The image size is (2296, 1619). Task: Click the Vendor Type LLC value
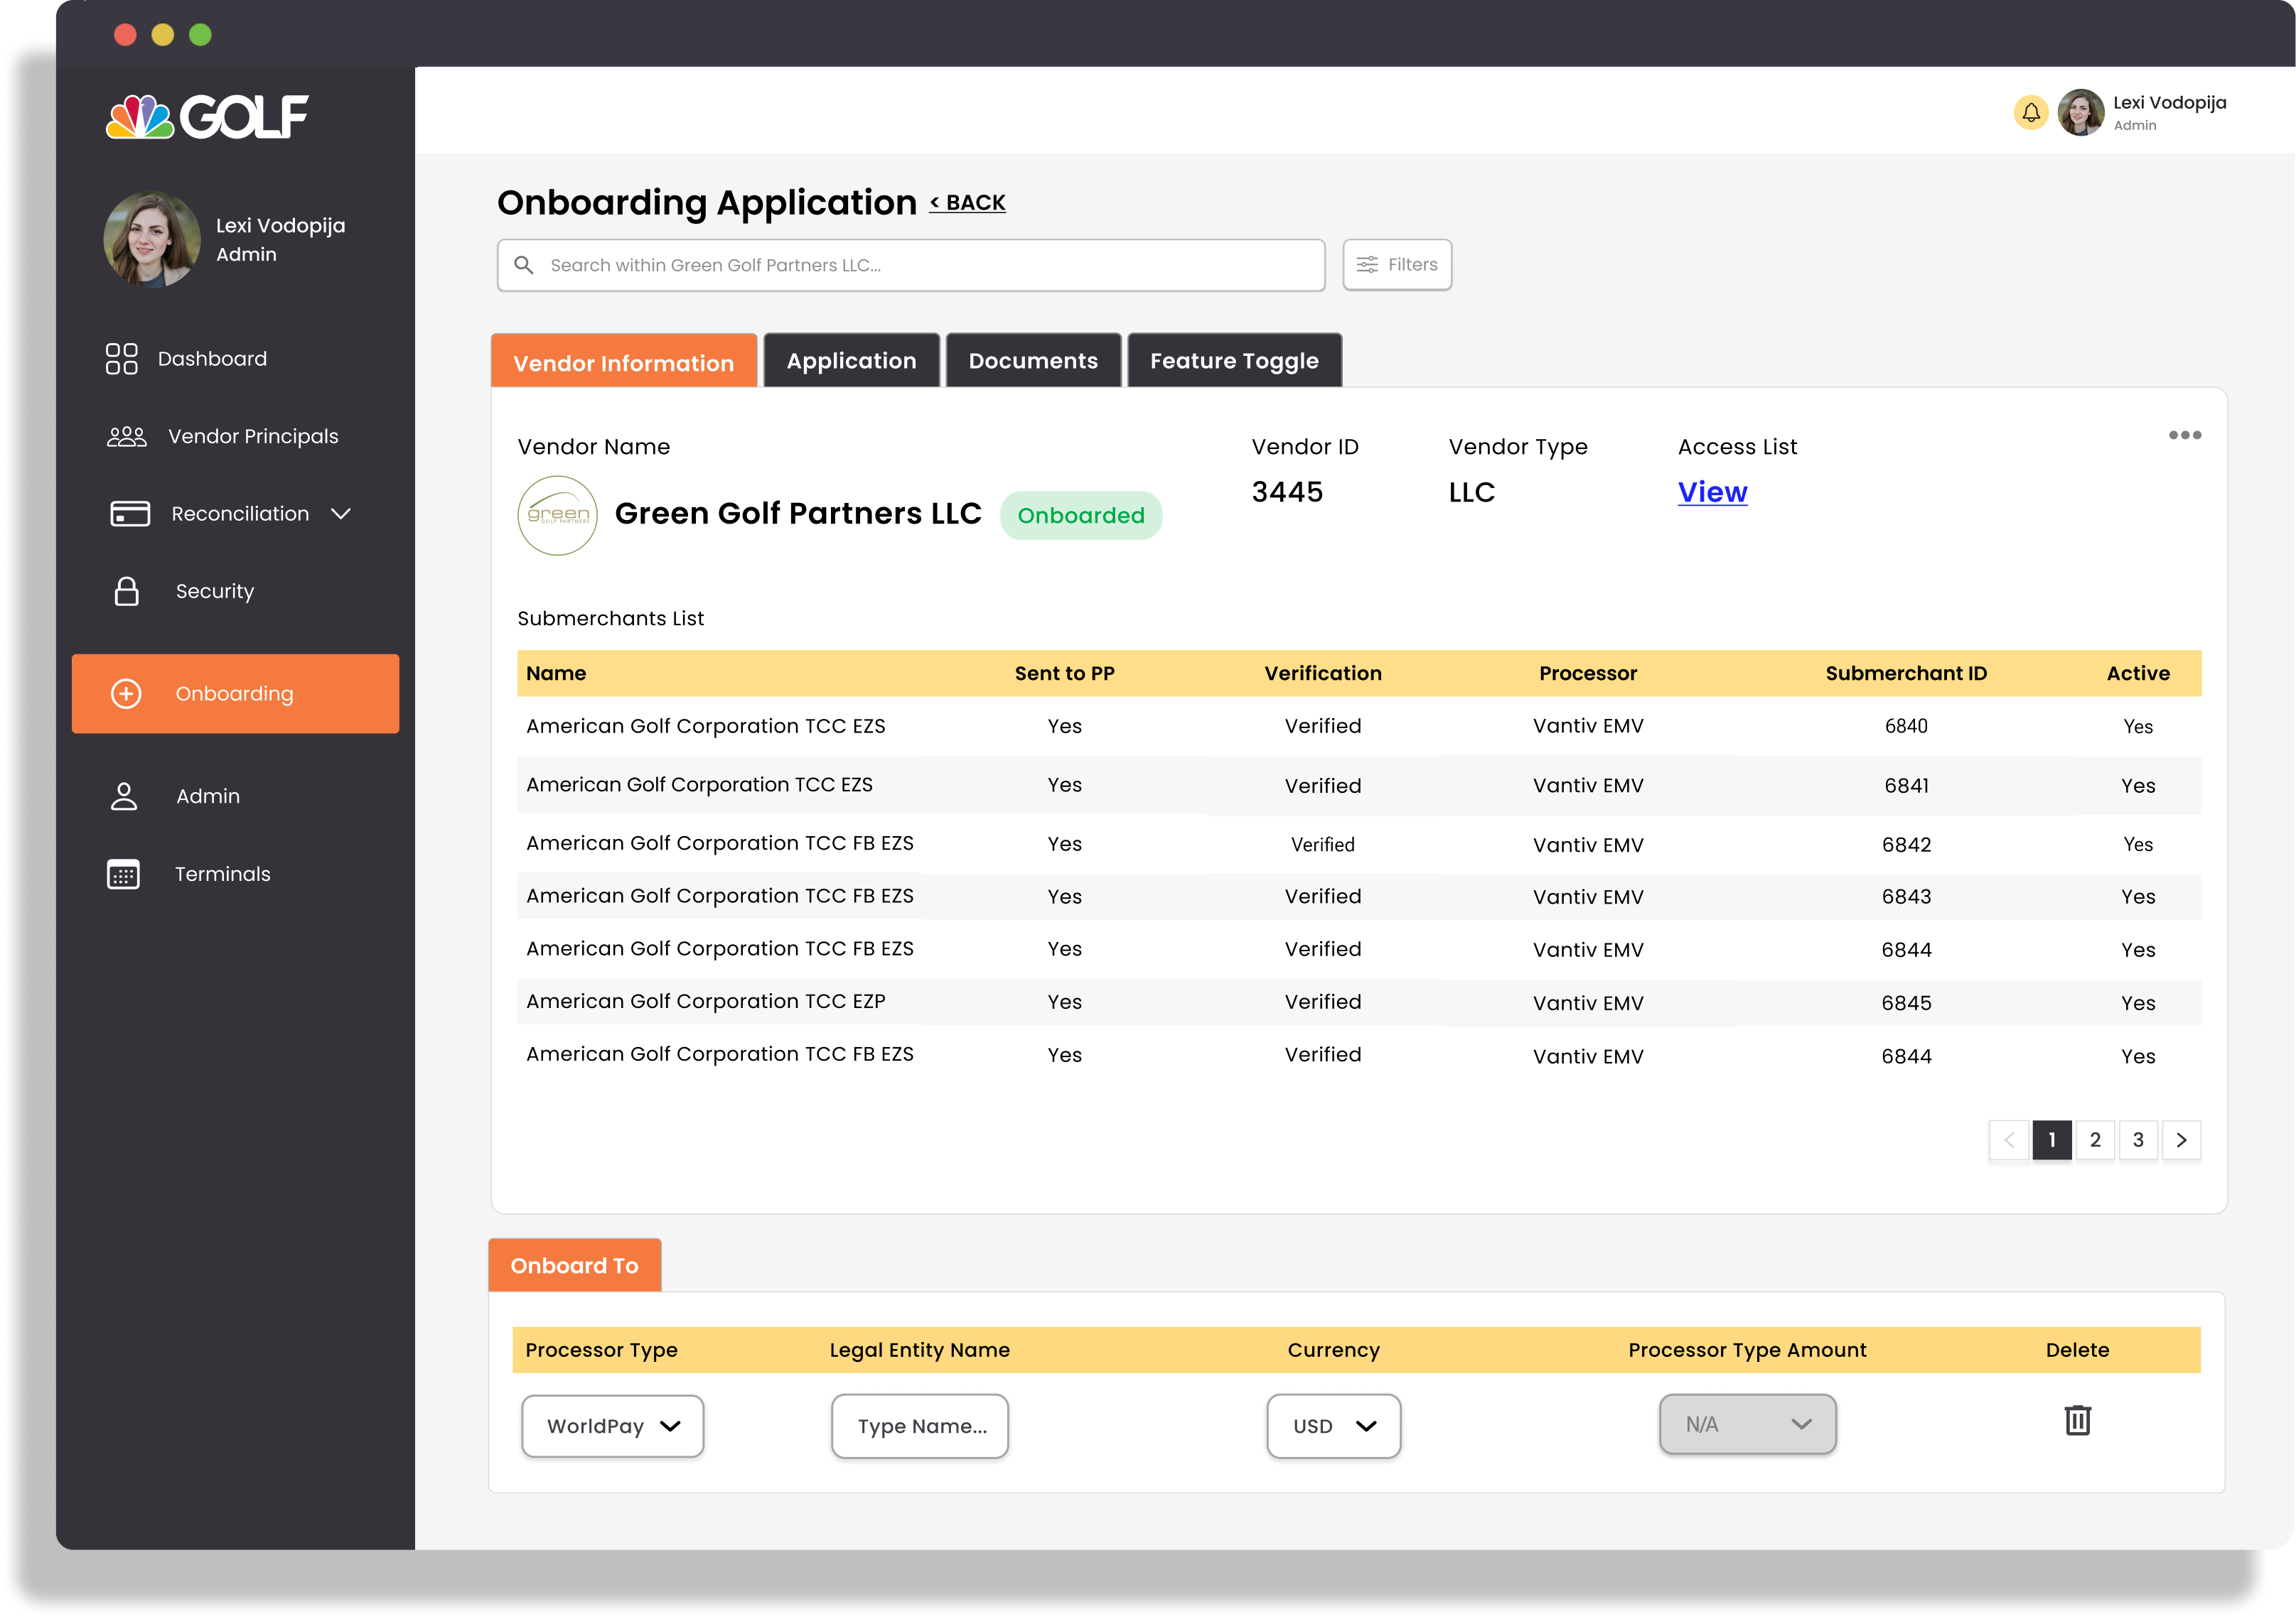point(1472,492)
